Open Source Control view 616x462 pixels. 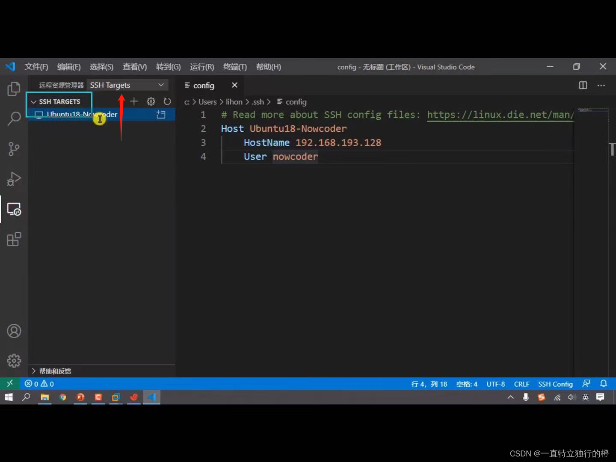pyautogui.click(x=14, y=149)
